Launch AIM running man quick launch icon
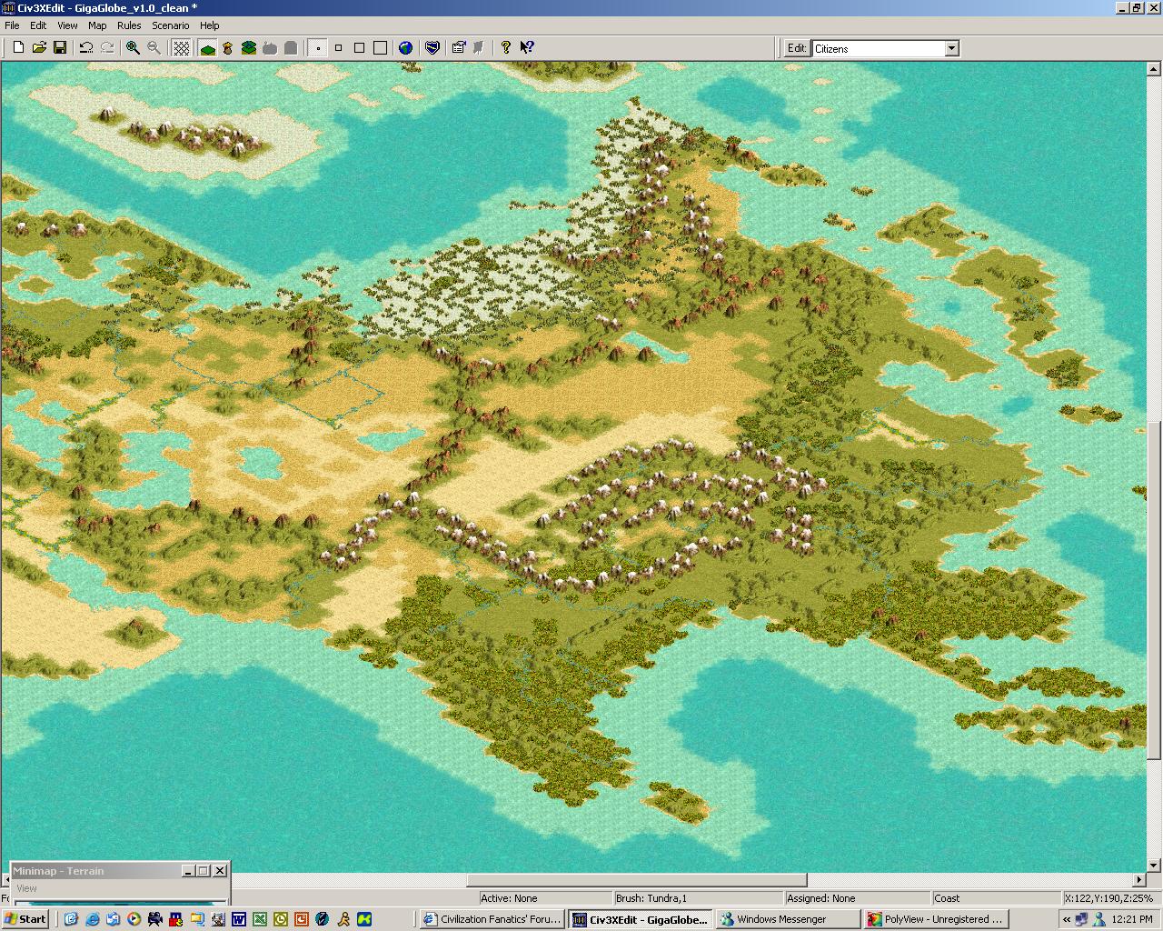 click(x=343, y=919)
